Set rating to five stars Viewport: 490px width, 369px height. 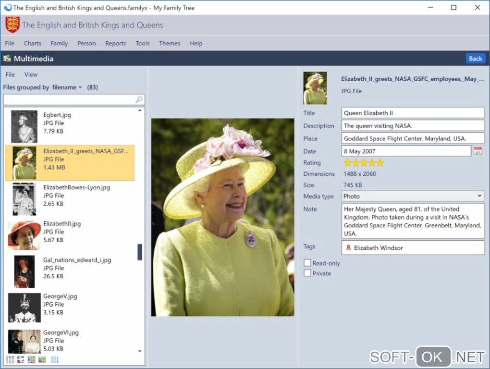point(380,163)
